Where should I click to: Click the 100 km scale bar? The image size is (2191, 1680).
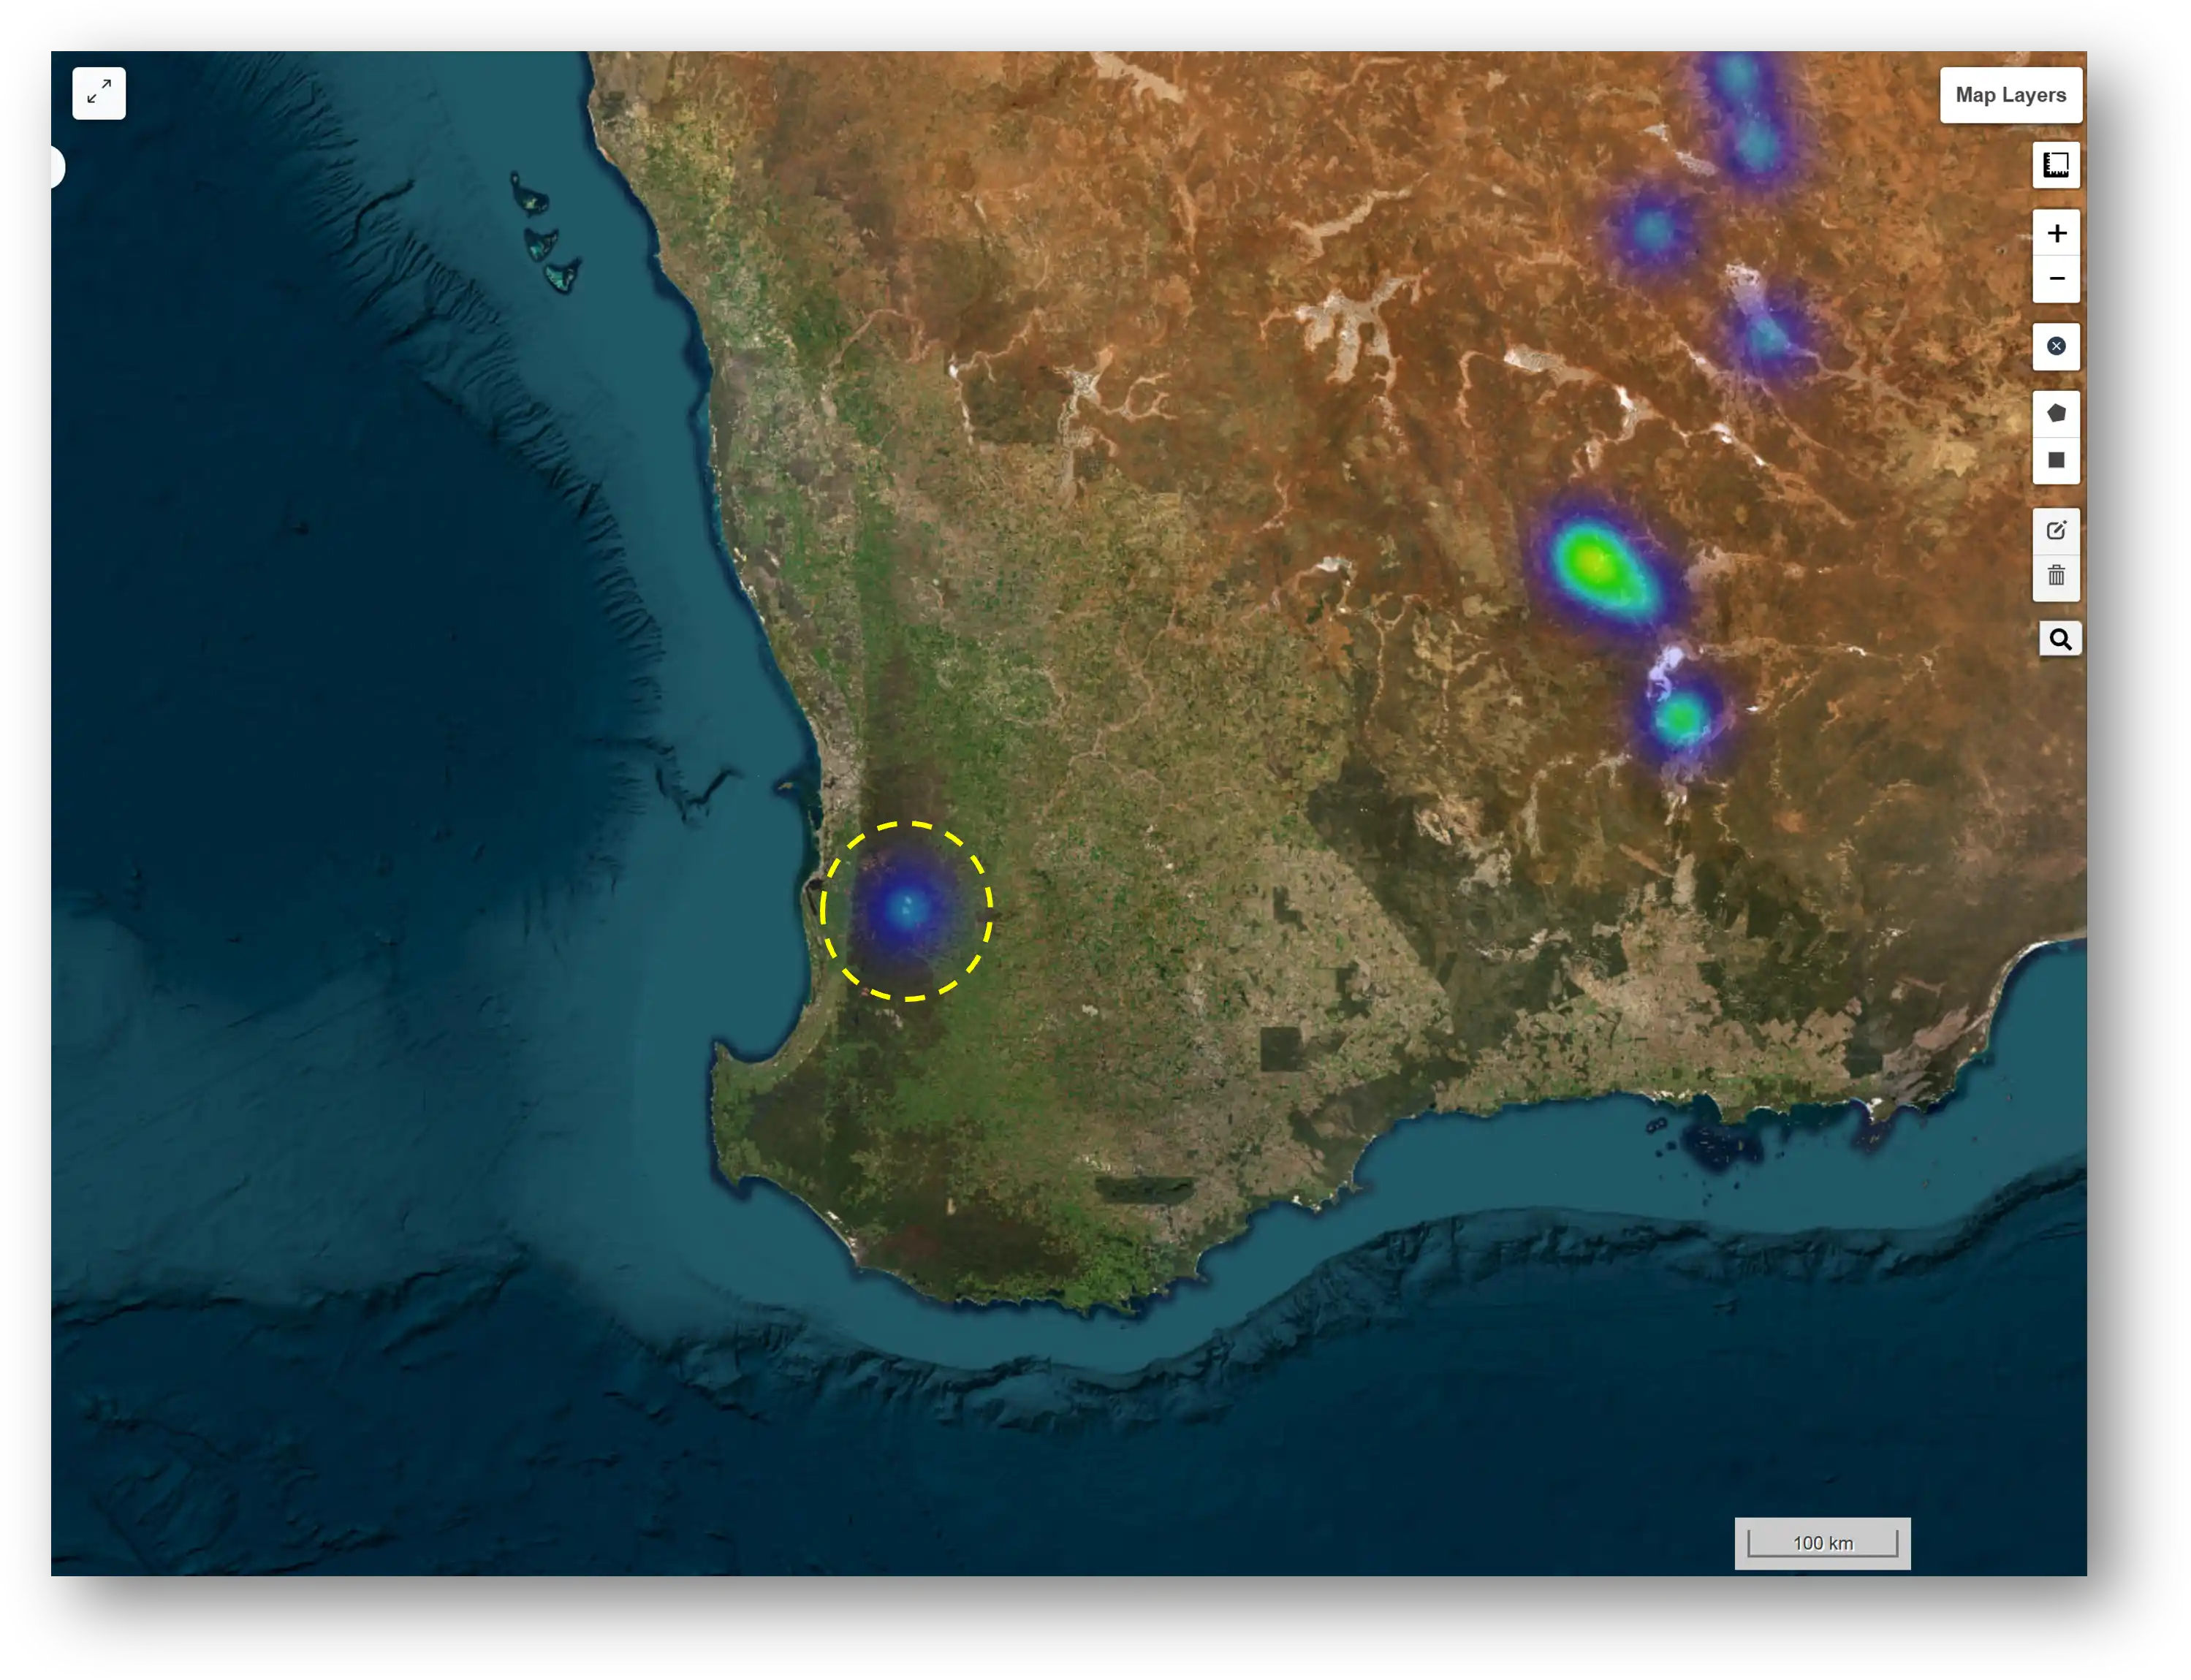coord(1822,1543)
